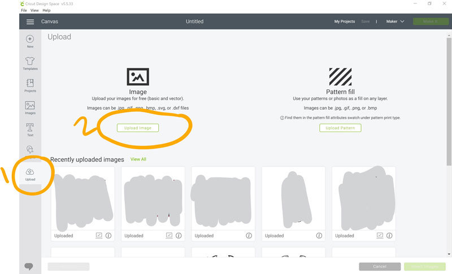Show info for the fourth Uploaded image
The height and width of the screenshot is (274, 452).
[319, 236]
